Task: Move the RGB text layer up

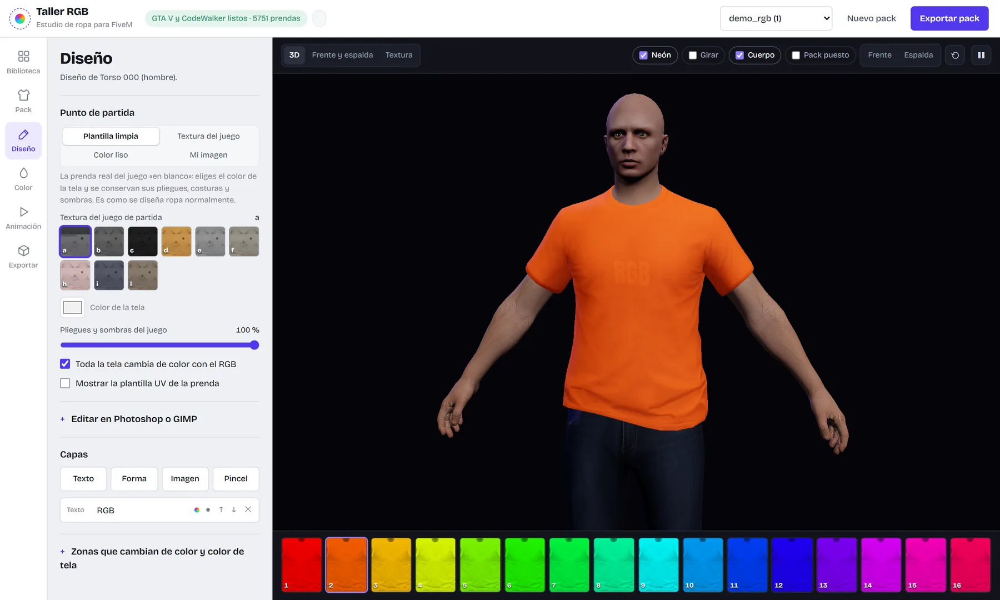Action: pos(221,509)
